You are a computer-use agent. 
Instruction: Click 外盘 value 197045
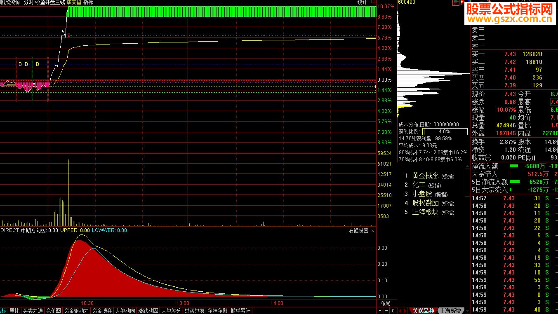pos(506,134)
